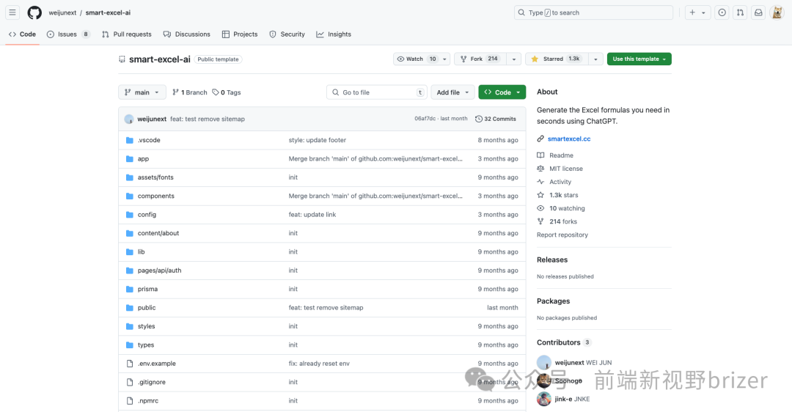792x412 pixels.
Task: Expand the Fork options arrow
Action: coord(513,59)
